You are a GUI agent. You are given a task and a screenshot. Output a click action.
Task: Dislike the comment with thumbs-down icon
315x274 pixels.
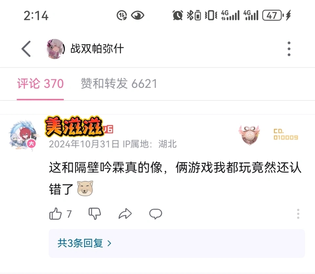click(94, 214)
